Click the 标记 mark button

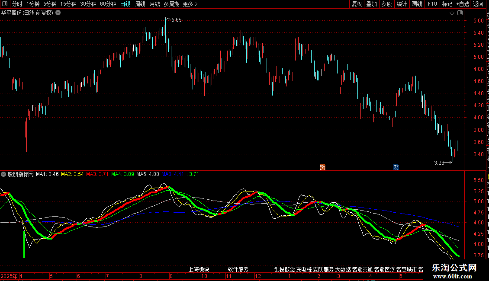click(447, 4)
